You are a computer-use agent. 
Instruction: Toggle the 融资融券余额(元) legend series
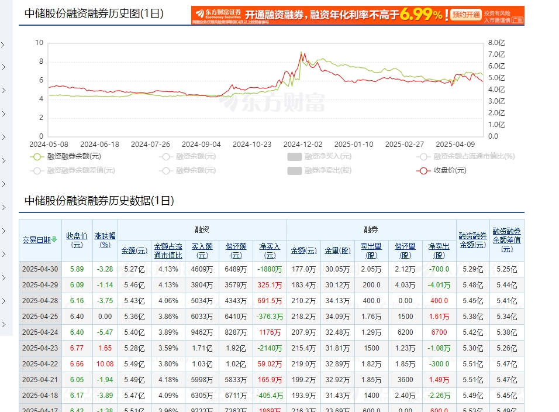point(65,157)
